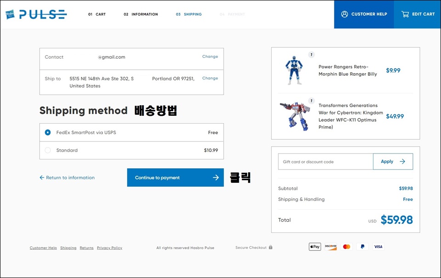Click Return to information link
The image size is (441, 278).
coord(67,177)
